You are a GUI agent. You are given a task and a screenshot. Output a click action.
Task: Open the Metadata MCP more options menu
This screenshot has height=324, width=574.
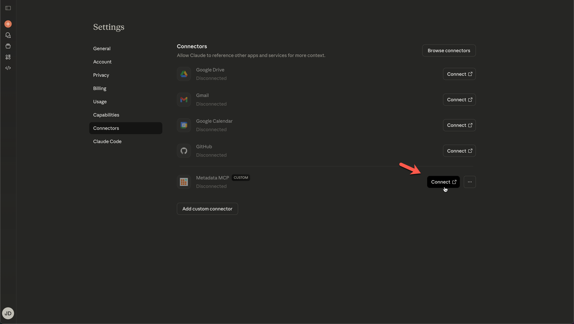pyautogui.click(x=469, y=182)
